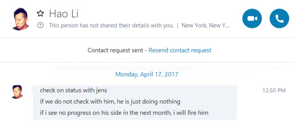
Task: Click the message bubble's pointer tail
Action: coord(32,90)
